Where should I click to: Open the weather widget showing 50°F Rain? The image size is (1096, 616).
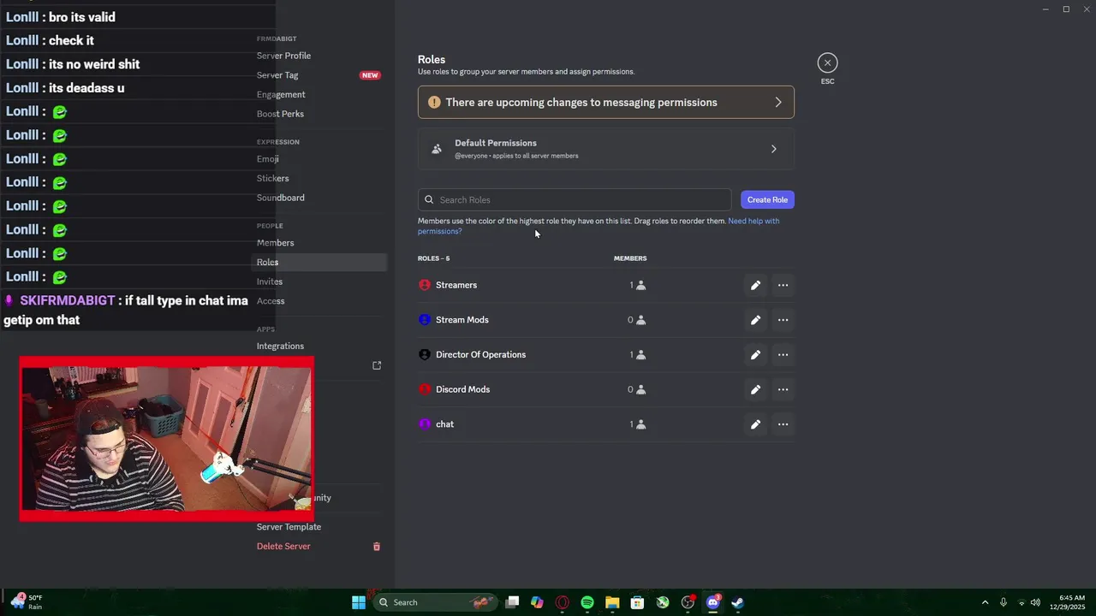tap(26, 602)
